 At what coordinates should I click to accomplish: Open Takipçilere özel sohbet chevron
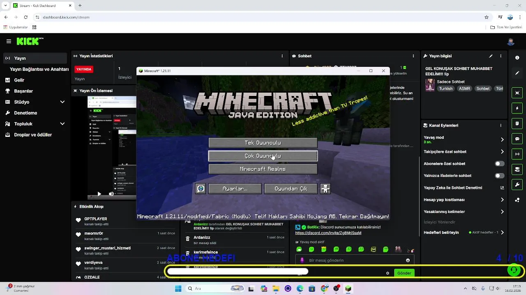502,152
